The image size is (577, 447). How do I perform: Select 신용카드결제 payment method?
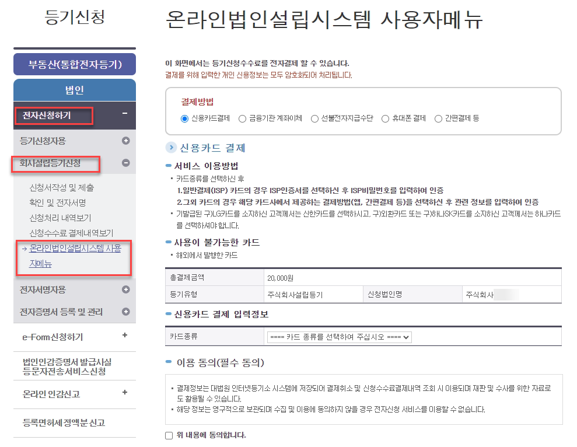point(184,118)
